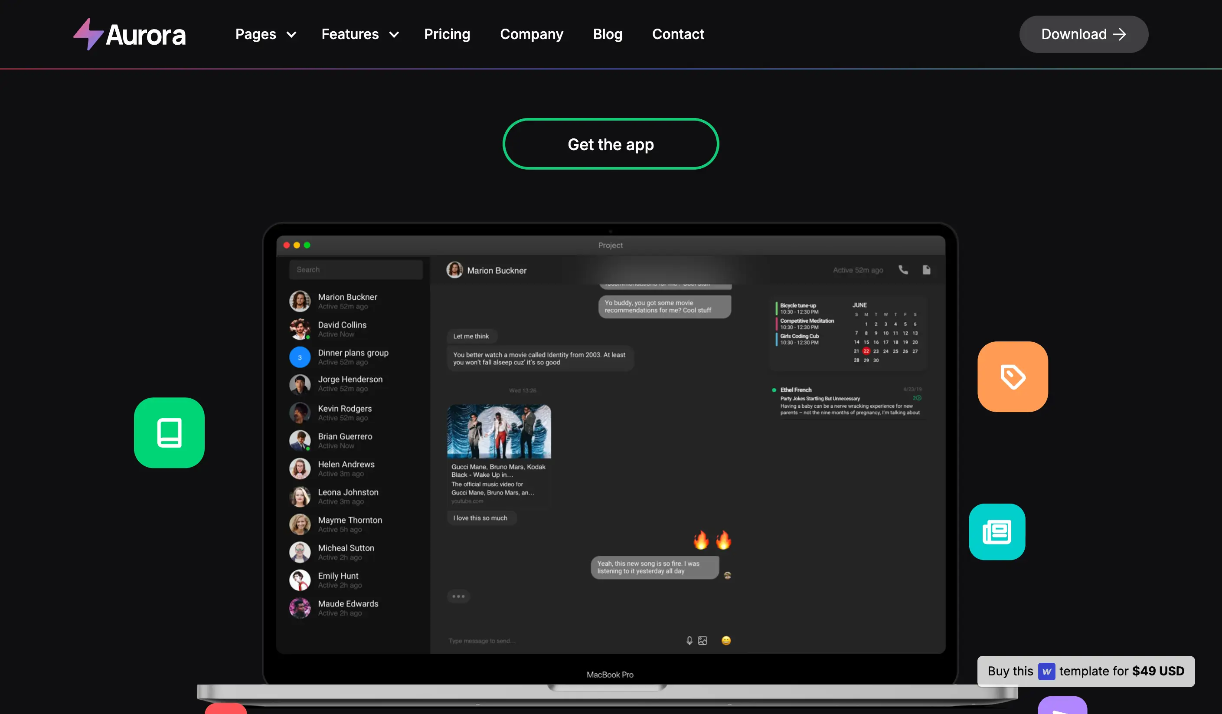Click the teal newspaper icon
This screenshot has width=1222, height=714.
(x=997, y=532)
